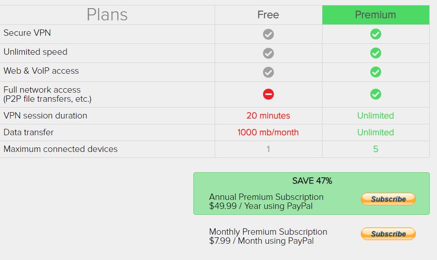Viewport: 437px width, 260px height.
Task: Subscribe to the Monthly Premium plan
Action: pos(388,234)
